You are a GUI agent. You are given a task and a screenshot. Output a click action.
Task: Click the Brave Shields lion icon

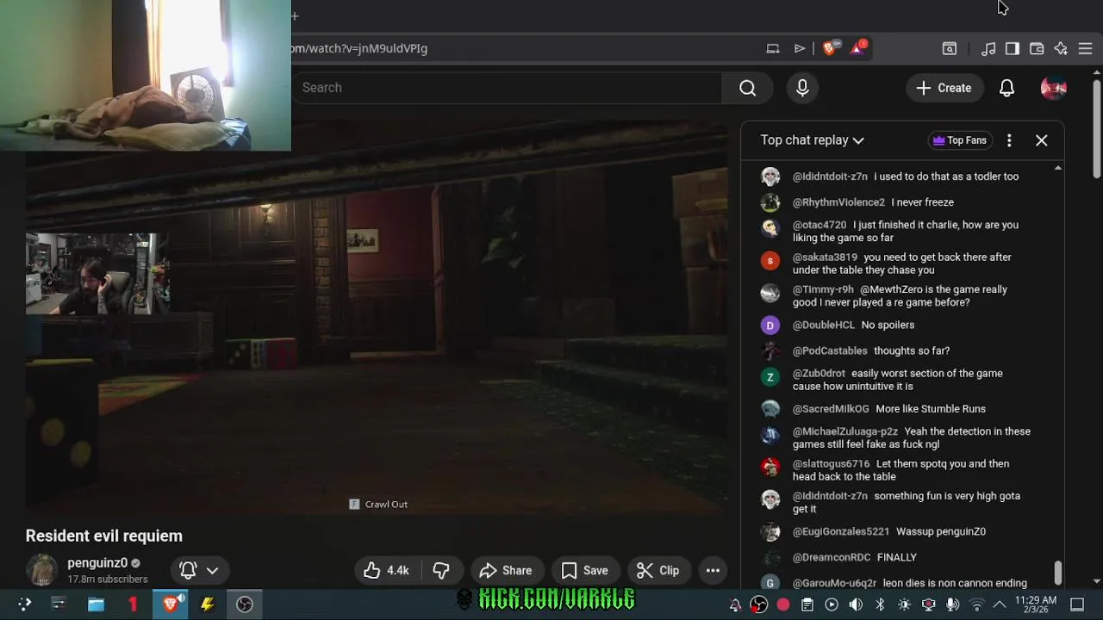tap(829, 48)
